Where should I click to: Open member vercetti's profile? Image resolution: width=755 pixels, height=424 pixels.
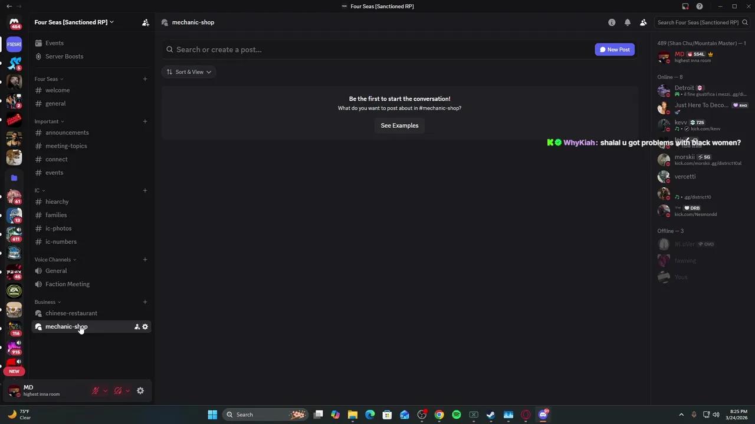coord(702,177)
